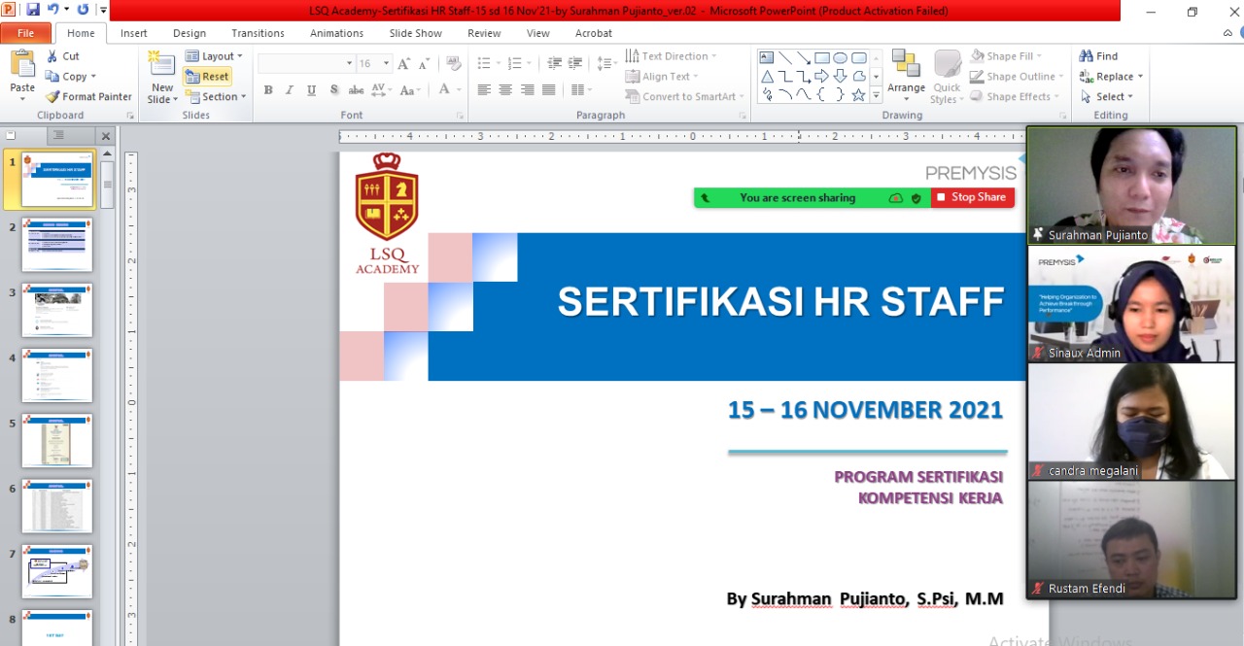This screenshot has width=1244, height=646.
Task: Click the slide panel scrollbar thumb
Action: pos(107,184)
